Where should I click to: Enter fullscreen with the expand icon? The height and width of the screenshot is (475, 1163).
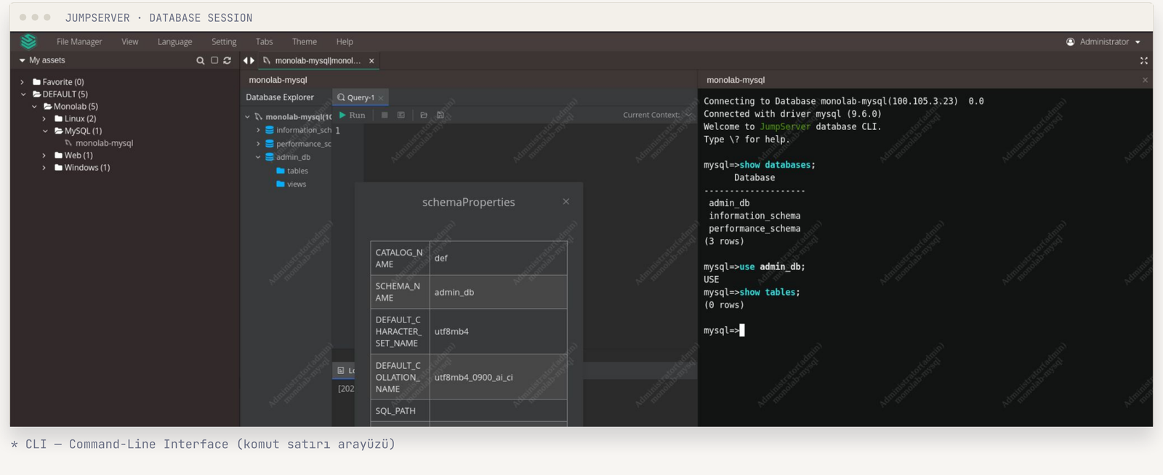pyautogui.click(x=1144, y=60)
